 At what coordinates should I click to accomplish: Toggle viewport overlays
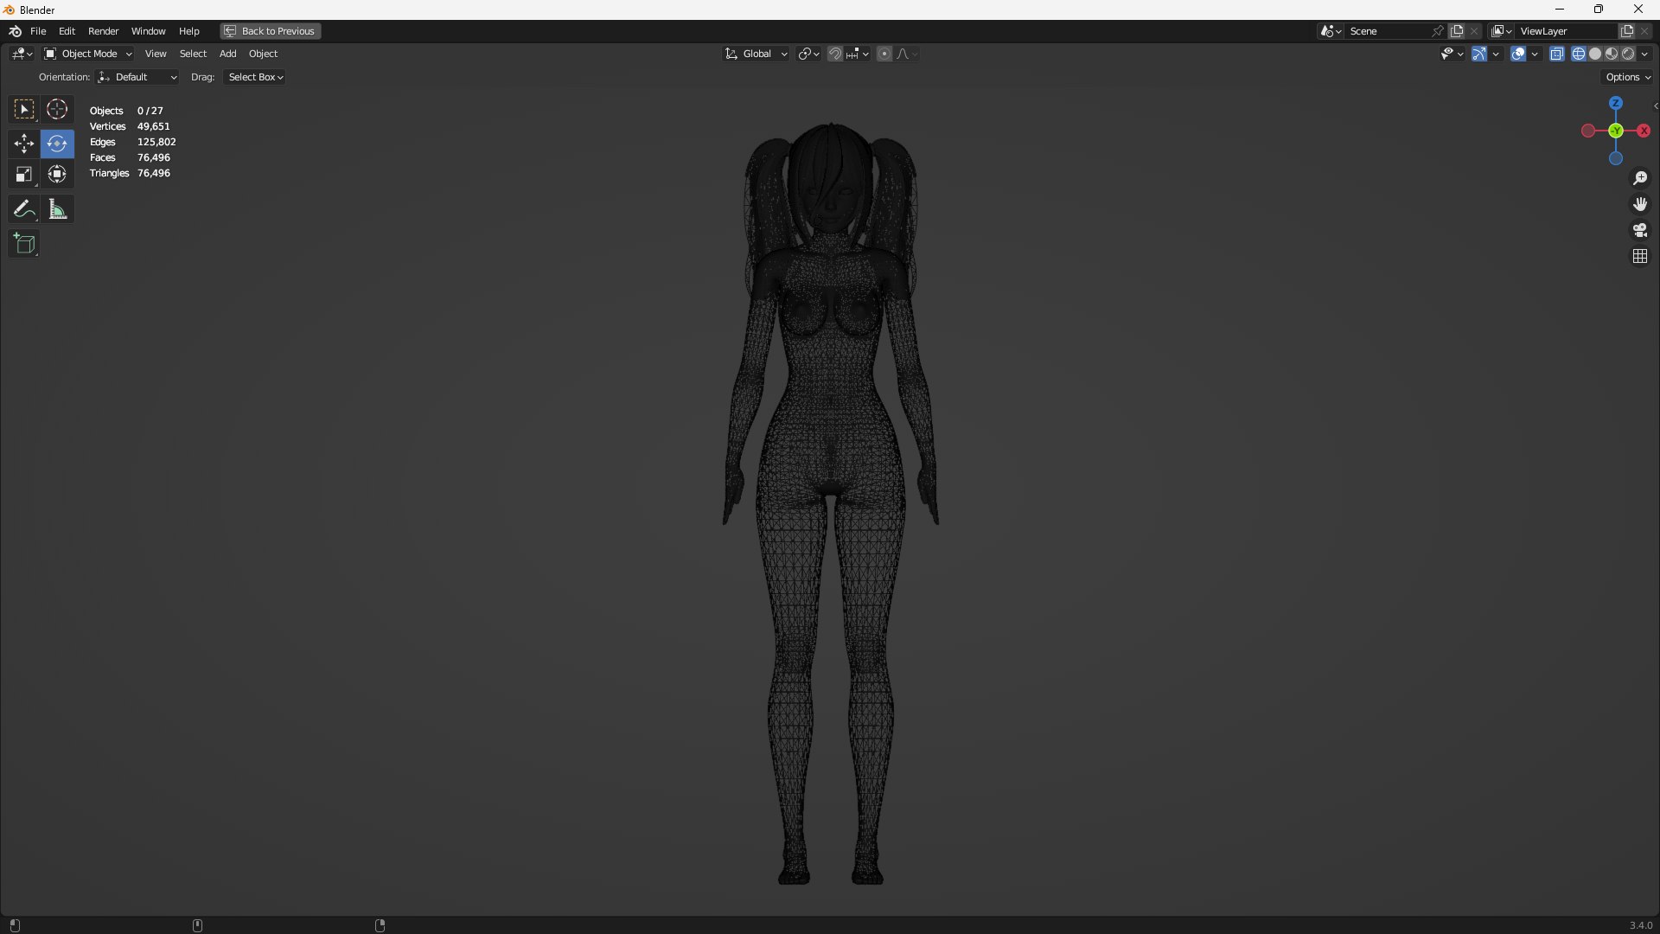point(1518,54)
